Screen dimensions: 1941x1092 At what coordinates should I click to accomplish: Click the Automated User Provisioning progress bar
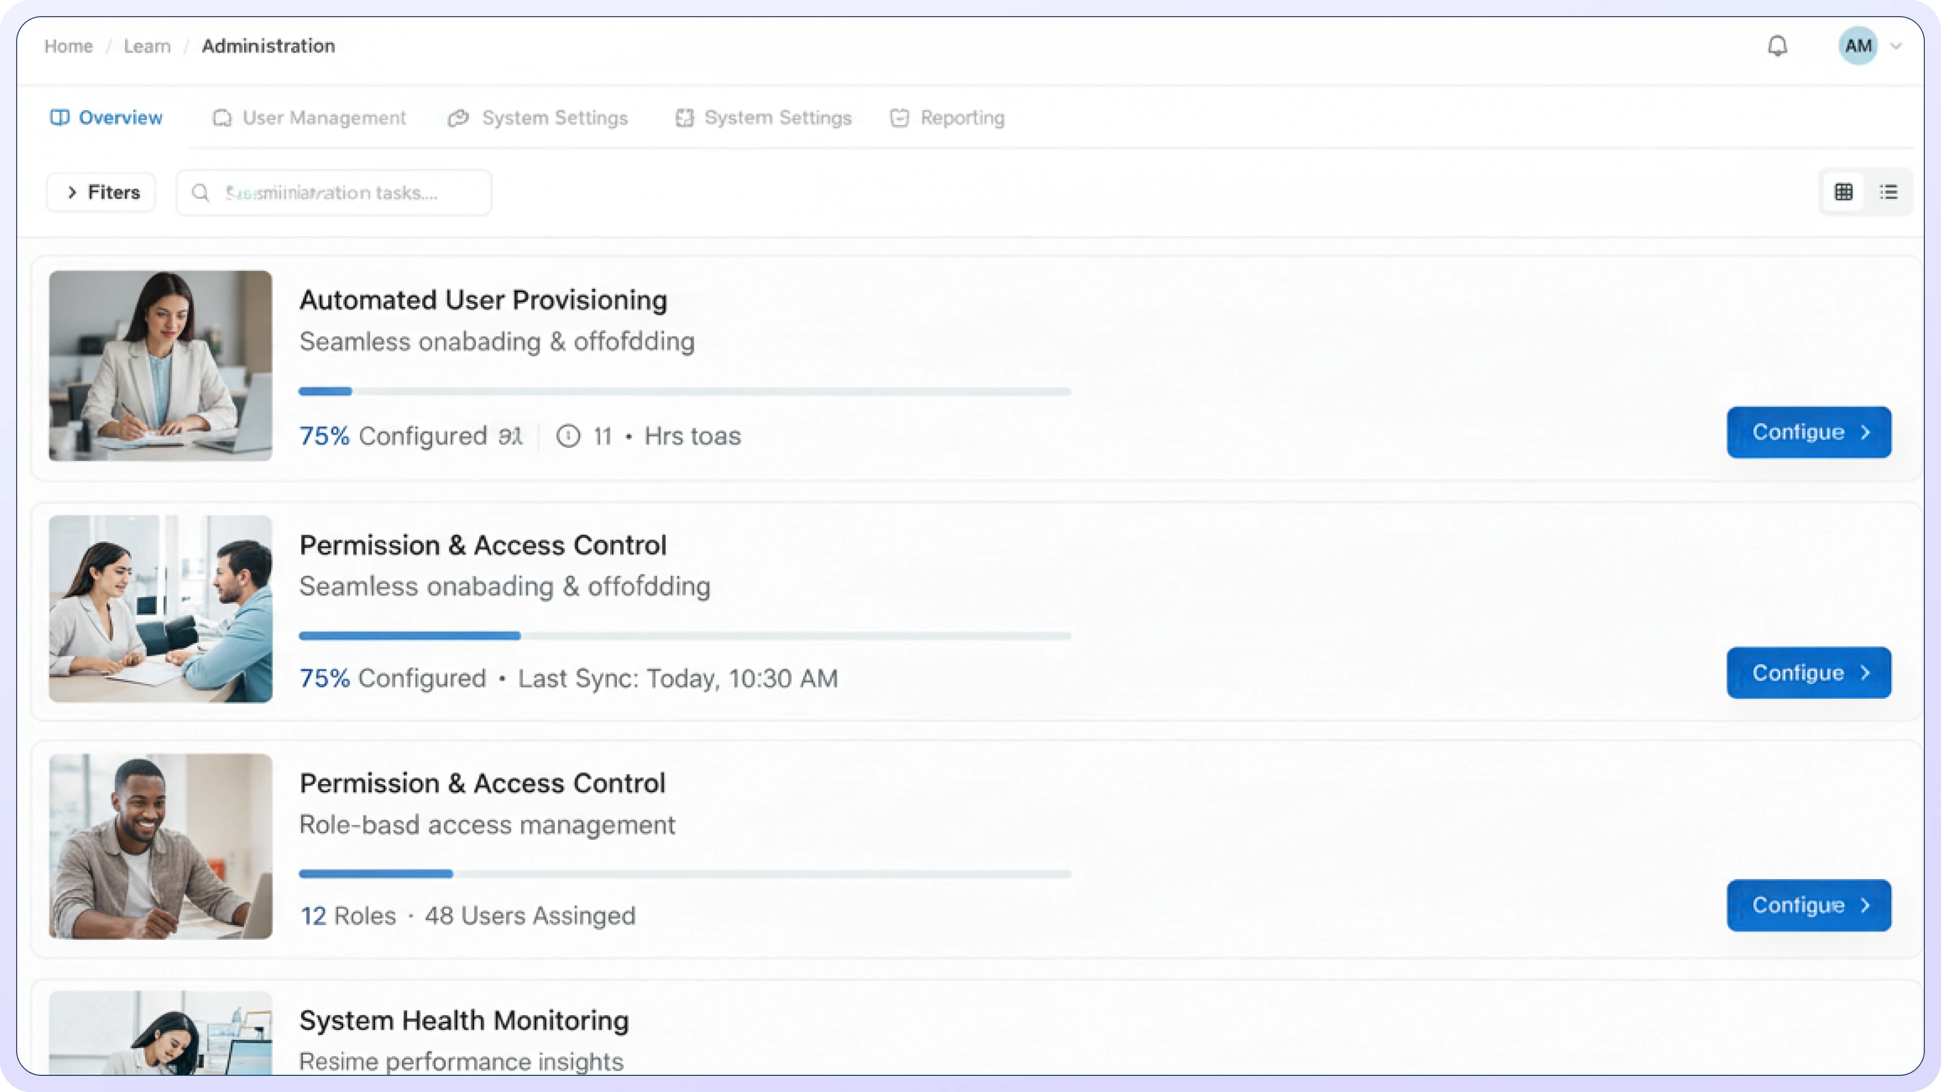pyautogui.click(x=684, y=391)
